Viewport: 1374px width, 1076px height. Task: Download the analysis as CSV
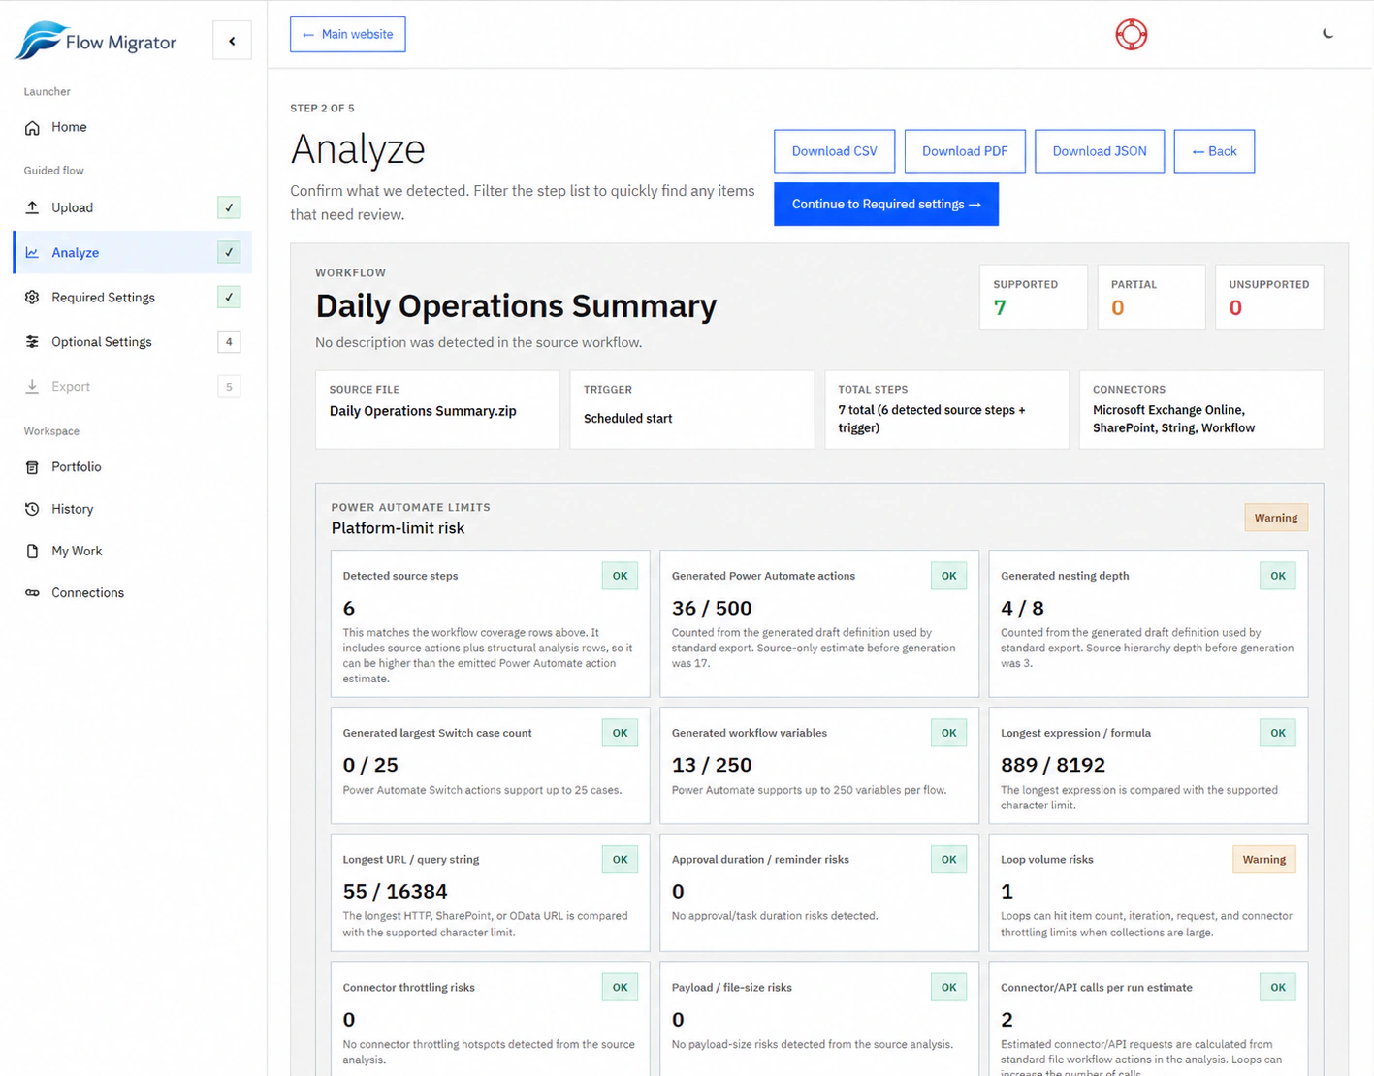834,151
